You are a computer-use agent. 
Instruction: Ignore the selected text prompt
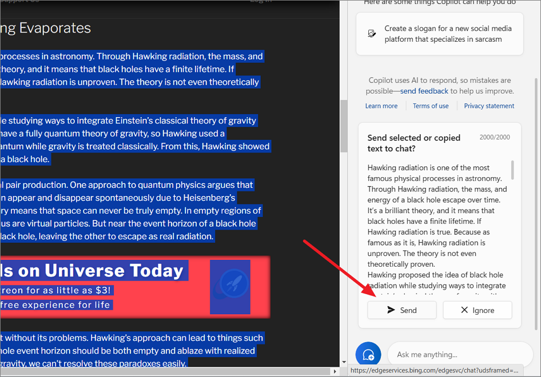tap(478, 310)
